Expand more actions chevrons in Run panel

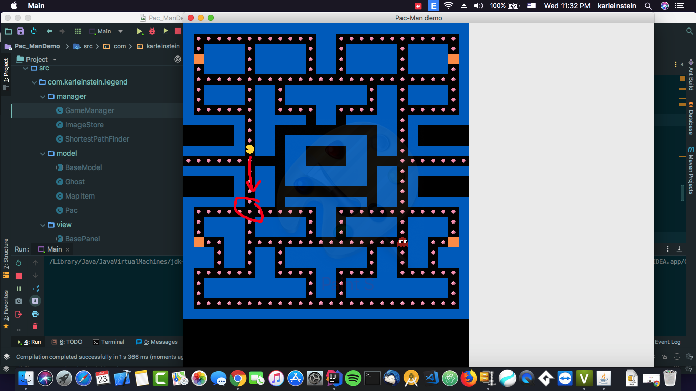pyautogui.click(x=19, y=329)
